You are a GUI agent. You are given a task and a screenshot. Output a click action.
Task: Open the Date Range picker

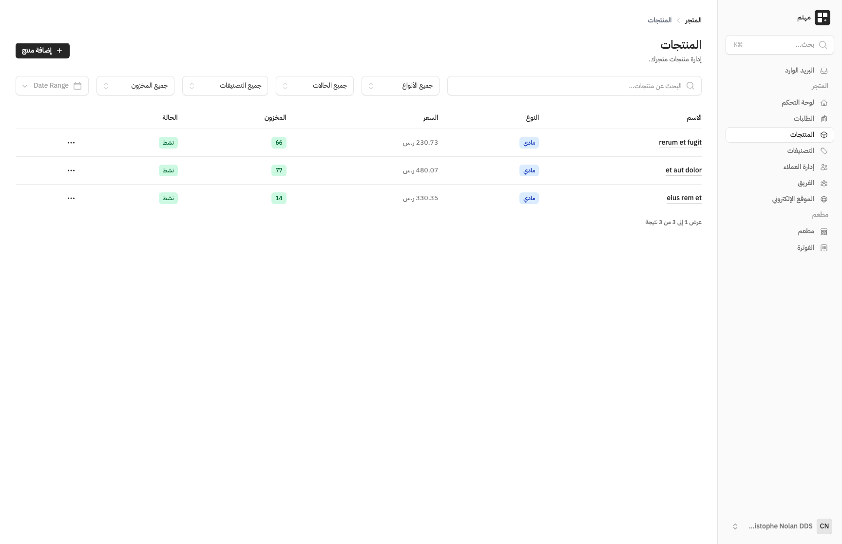coord(52,86)
